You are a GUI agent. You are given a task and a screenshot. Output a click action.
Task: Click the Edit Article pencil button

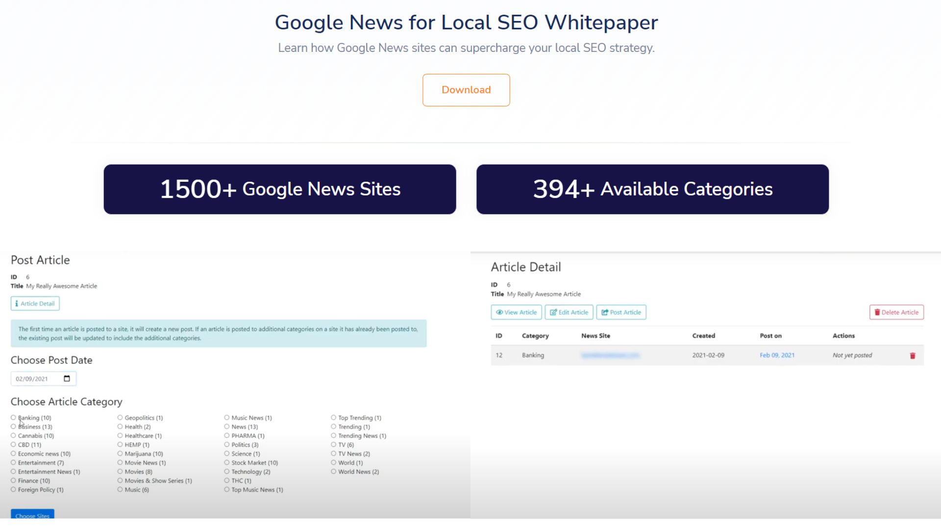pos(569,313)
